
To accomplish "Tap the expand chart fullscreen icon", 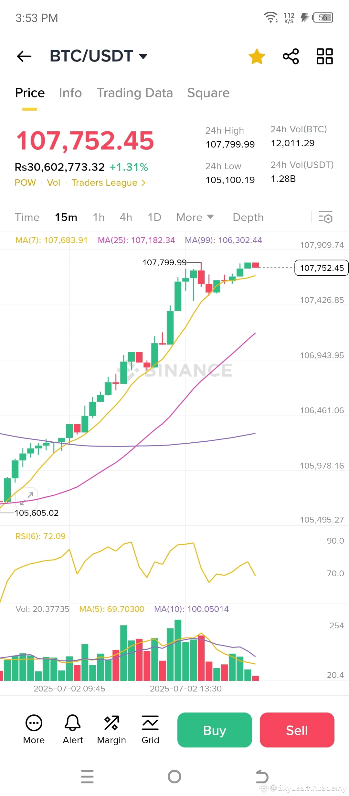I will [26, 499].
